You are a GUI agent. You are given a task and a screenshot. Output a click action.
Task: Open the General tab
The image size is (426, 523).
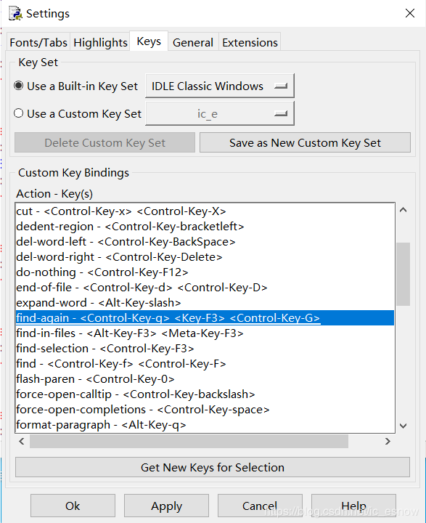(x=192, y=42)
